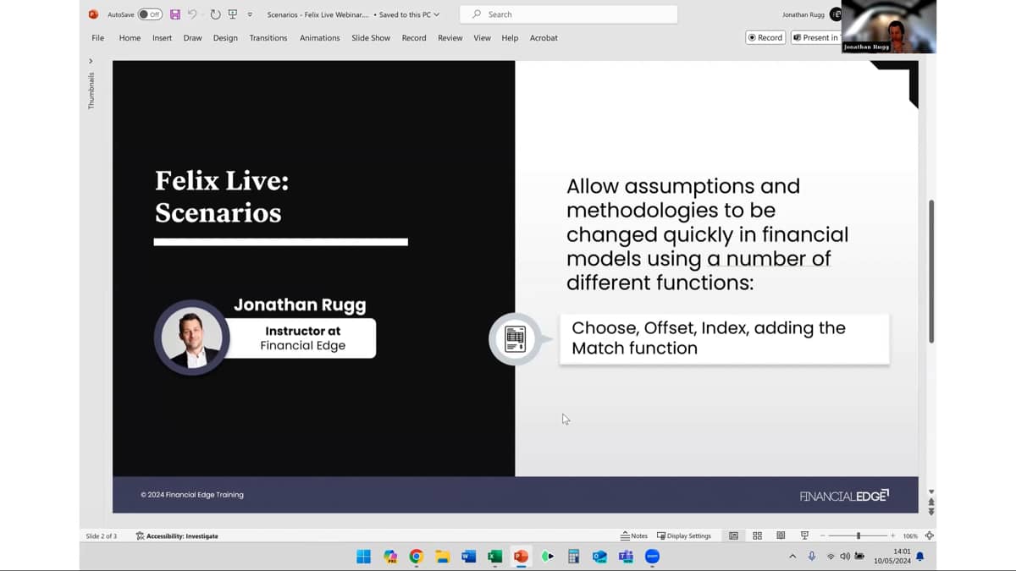Expand the Thumbnails pane chevron

91,61
